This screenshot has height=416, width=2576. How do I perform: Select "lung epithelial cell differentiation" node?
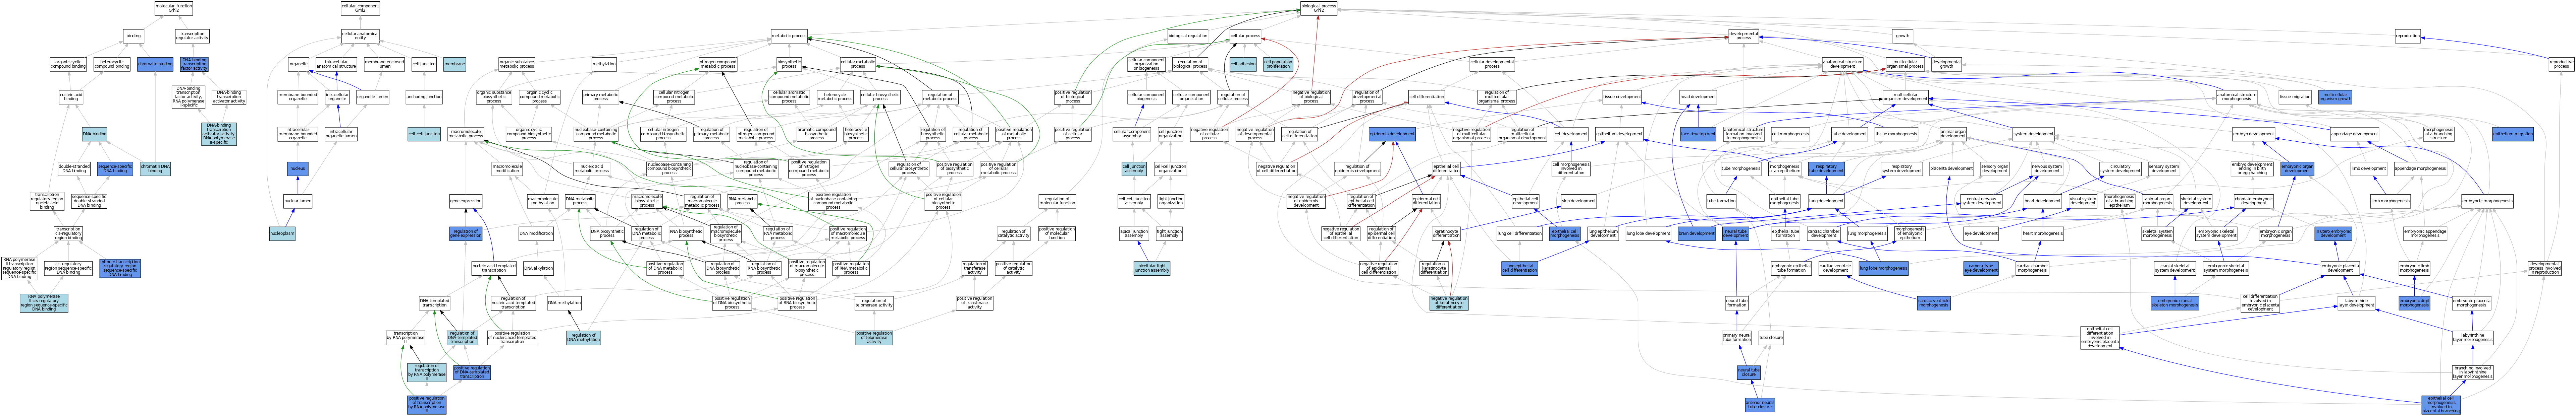[x=1520, y=268]
